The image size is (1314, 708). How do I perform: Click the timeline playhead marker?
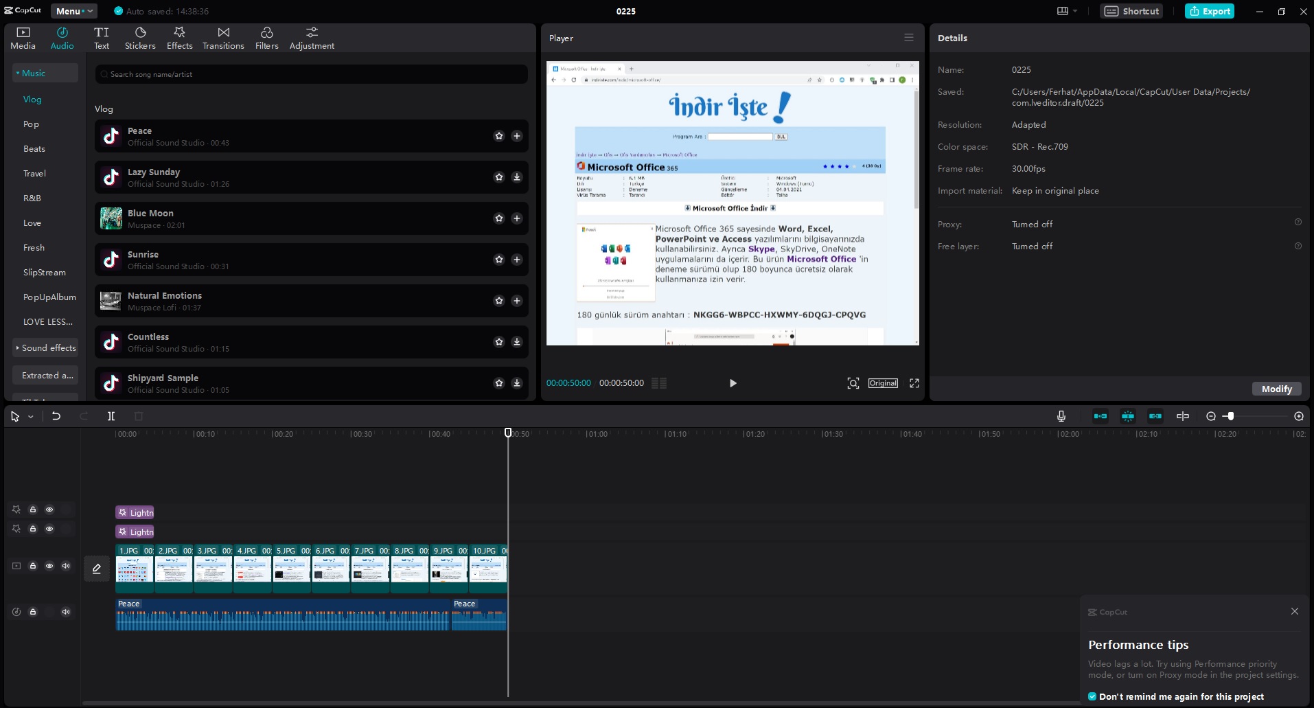point(508,433)
